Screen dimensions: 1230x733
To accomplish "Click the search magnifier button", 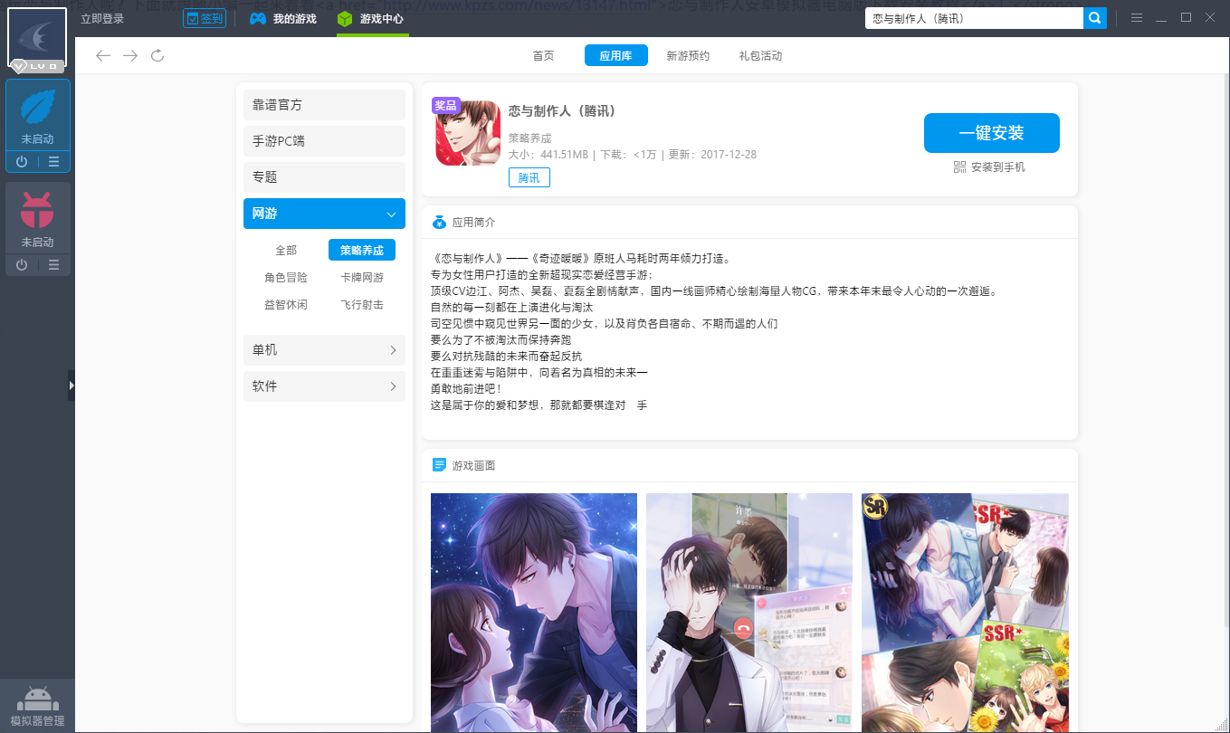I will pyautogui.click(x=1095, y=17).
